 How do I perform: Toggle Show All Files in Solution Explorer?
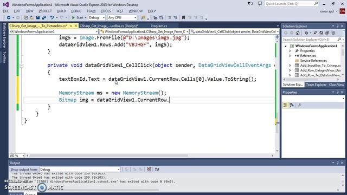pos(333,32)
